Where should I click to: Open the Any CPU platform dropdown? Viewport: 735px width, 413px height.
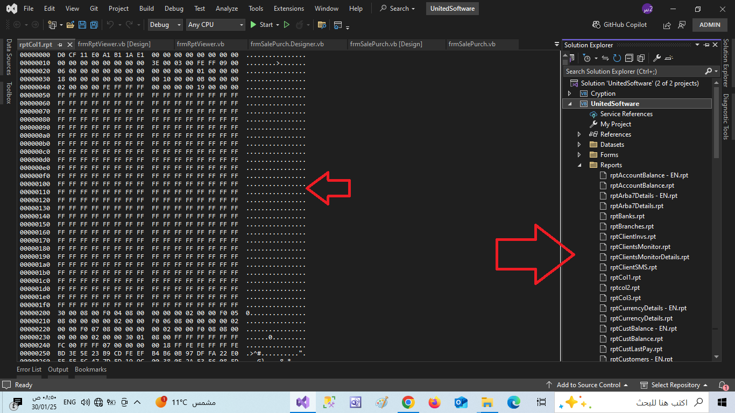point(215,25)
